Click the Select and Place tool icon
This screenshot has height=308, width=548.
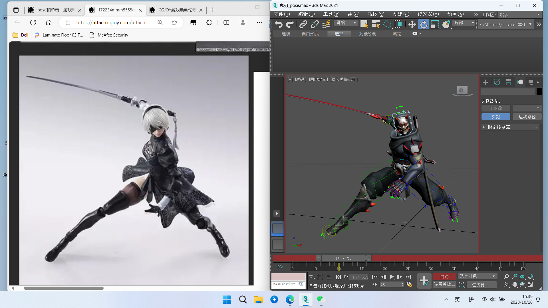point(446,24)
